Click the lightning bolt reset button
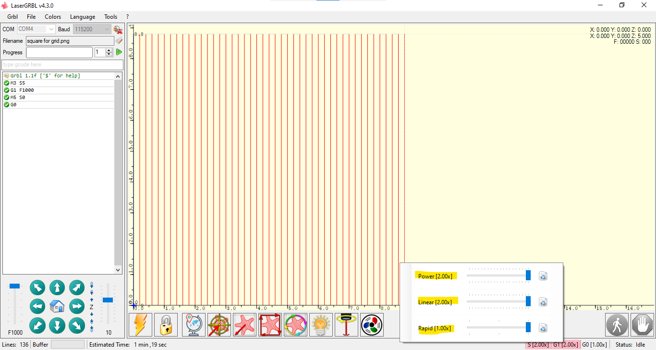This screenshot has height=350, width=656. [141, 325]
